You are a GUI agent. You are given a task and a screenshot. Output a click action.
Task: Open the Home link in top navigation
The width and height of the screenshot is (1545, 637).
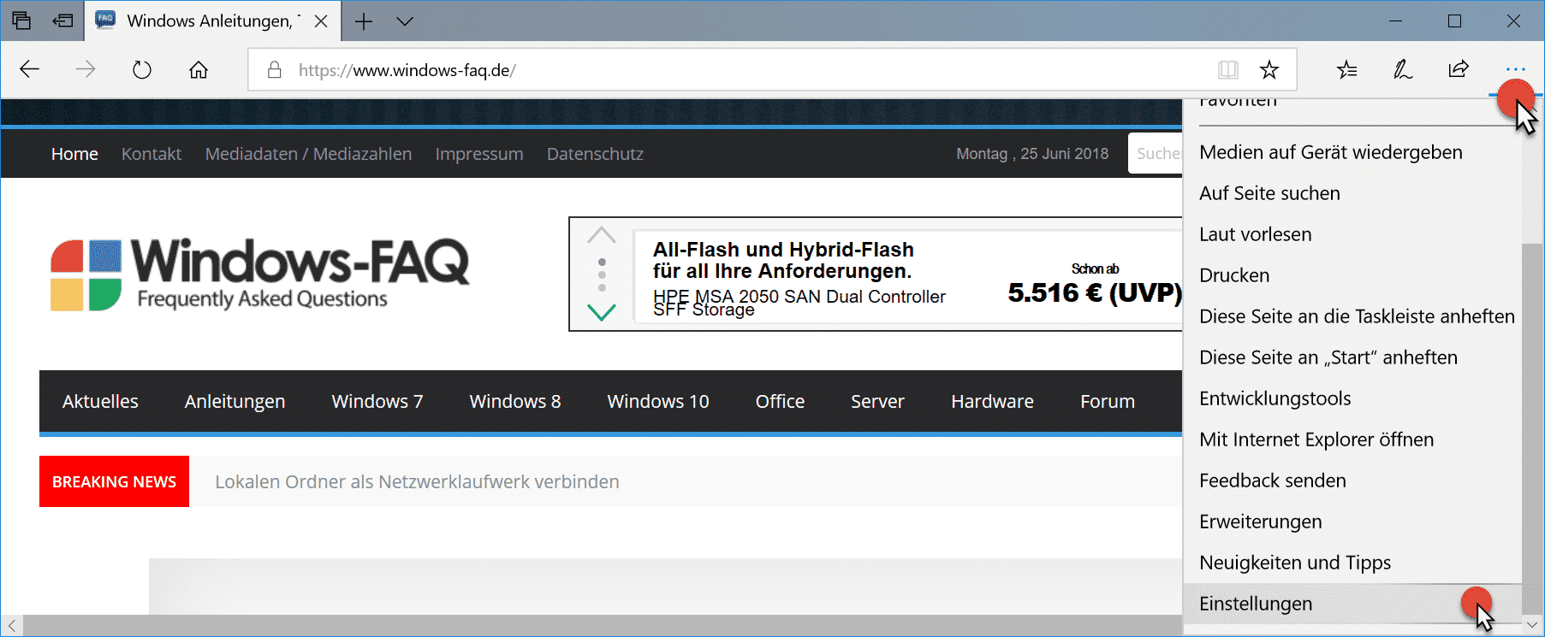74,154
